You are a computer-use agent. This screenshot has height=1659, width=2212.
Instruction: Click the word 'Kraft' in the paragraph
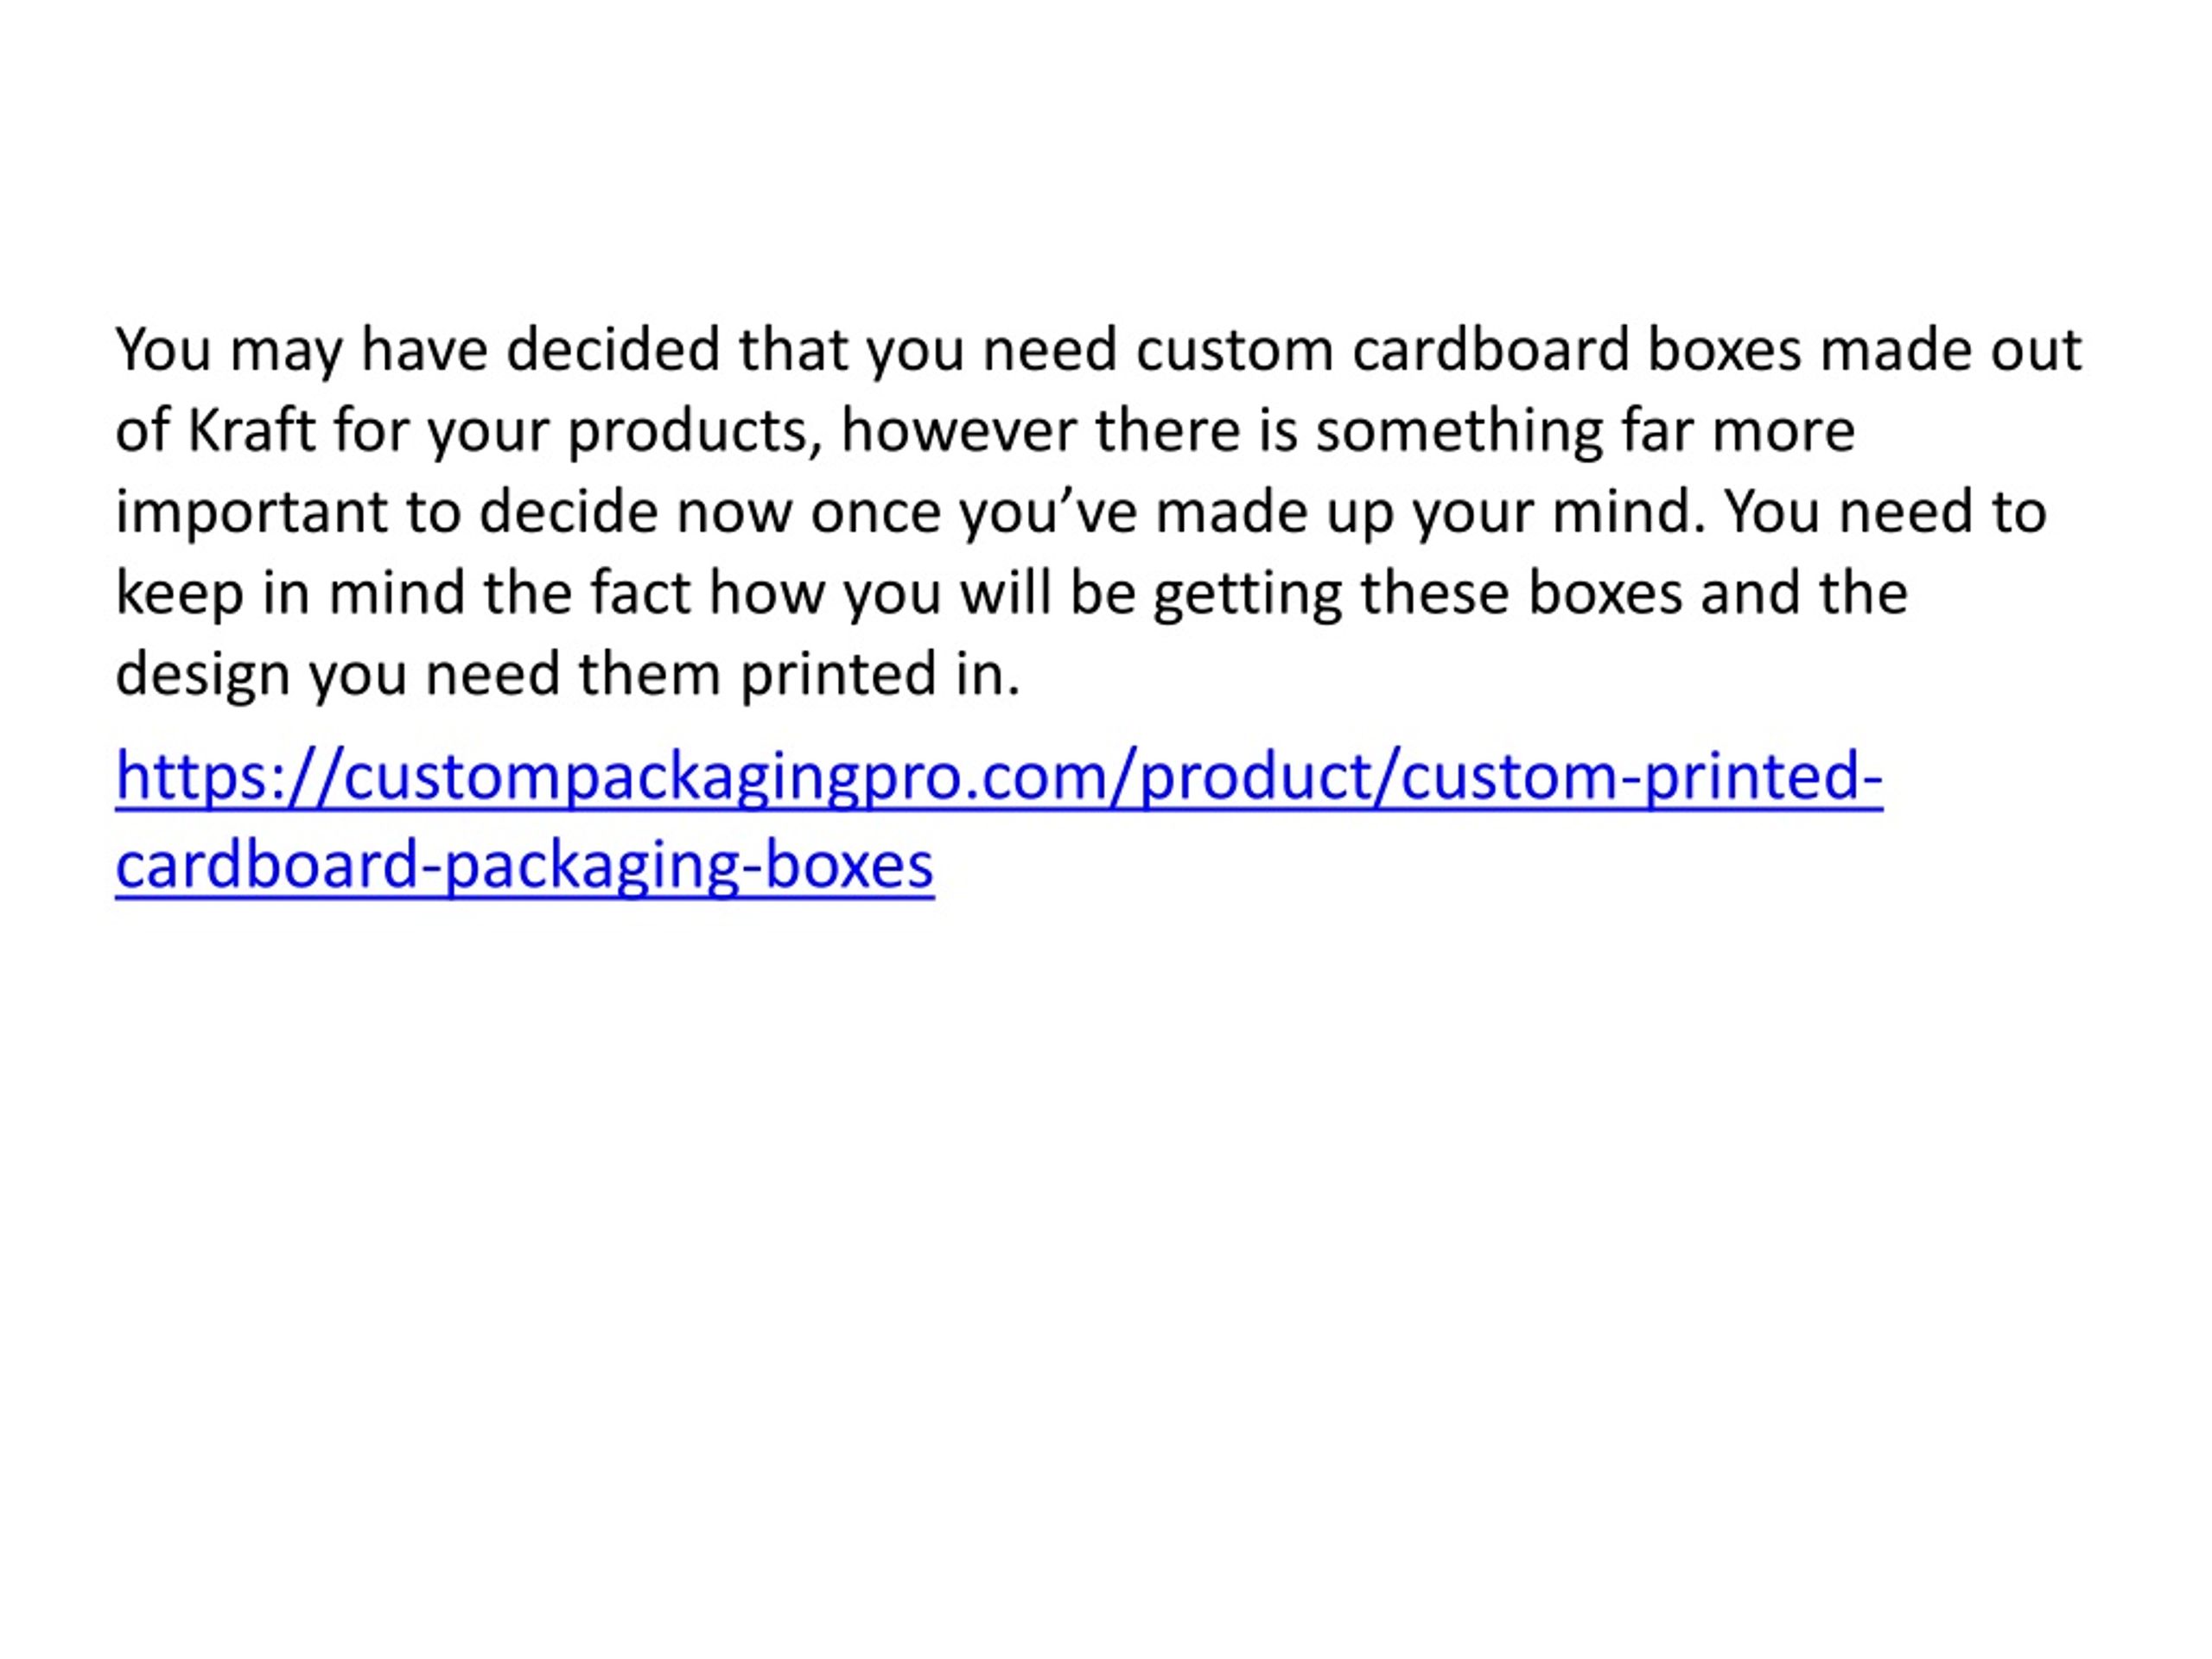[x=252, y=431]
